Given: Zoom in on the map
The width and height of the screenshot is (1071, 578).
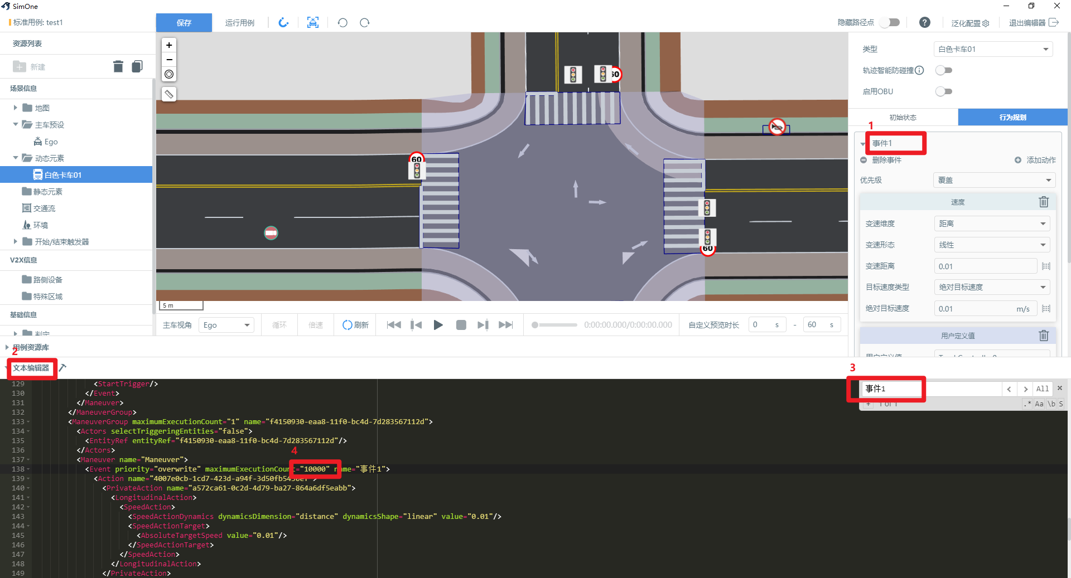Looking at the screenshot, I should click(169, 45).
